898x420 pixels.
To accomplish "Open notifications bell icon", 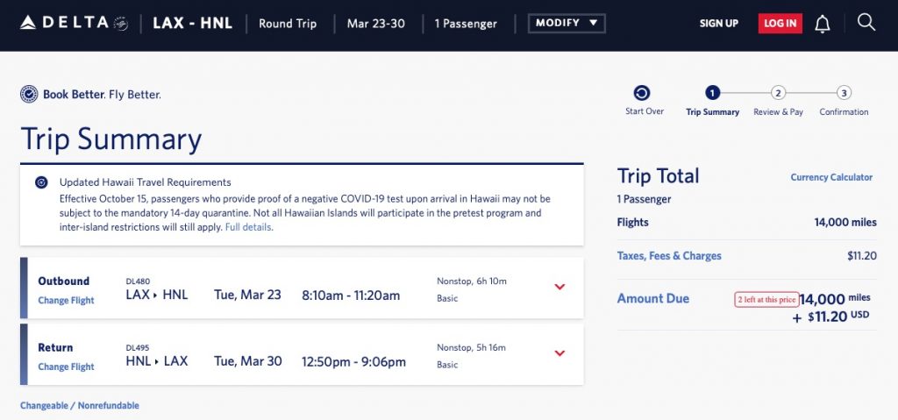I will (x=823, y=24).
